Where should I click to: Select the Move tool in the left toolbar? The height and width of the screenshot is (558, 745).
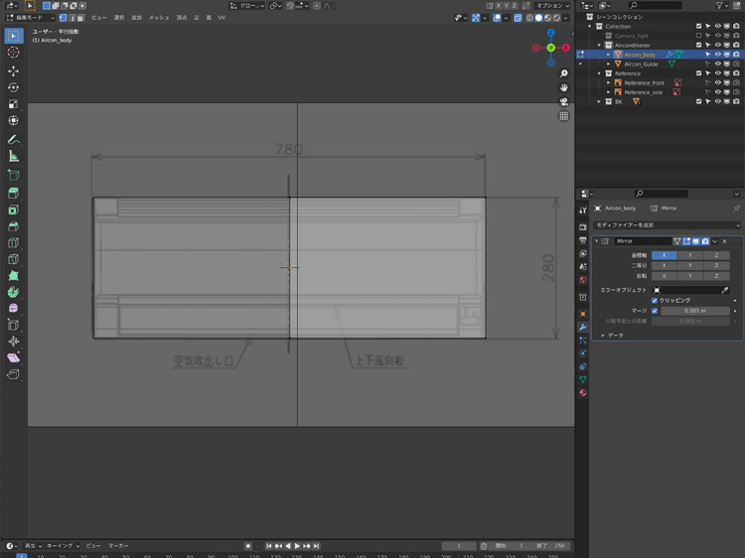(x=14, y=70)
